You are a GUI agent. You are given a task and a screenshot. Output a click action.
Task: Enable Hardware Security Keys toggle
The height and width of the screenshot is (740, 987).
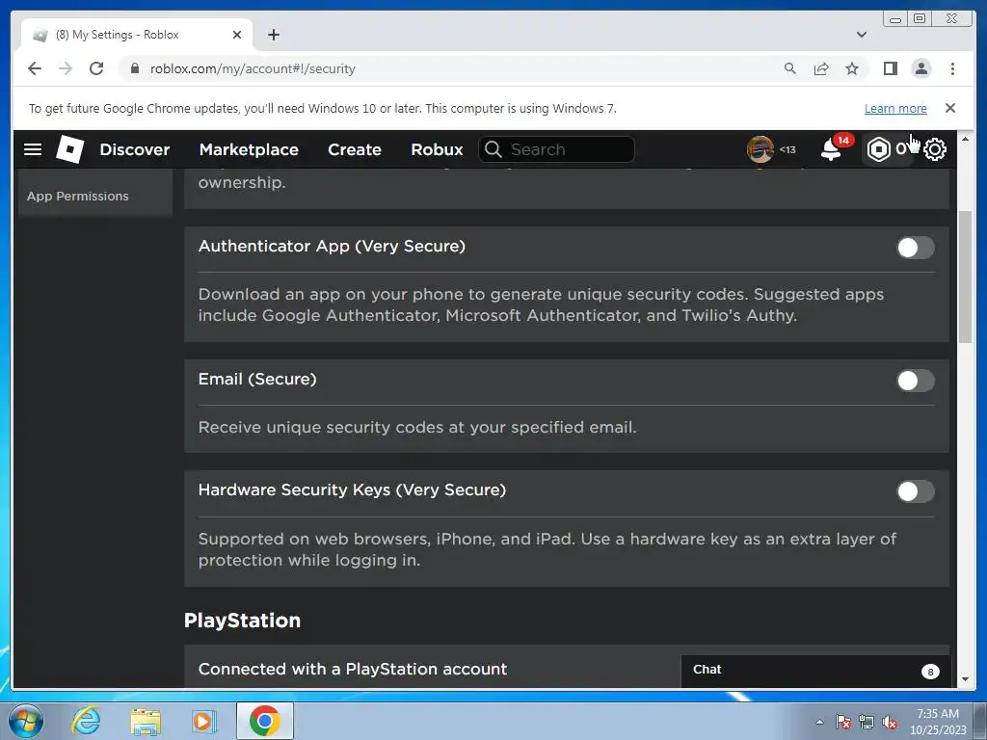point(916,491)
